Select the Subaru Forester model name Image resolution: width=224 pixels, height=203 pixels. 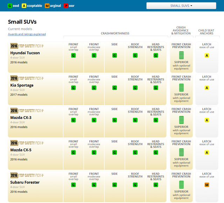(25, 182)
